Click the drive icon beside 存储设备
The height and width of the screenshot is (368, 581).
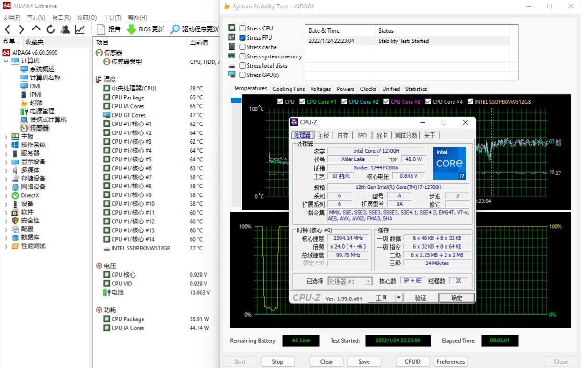pos(15,178)
